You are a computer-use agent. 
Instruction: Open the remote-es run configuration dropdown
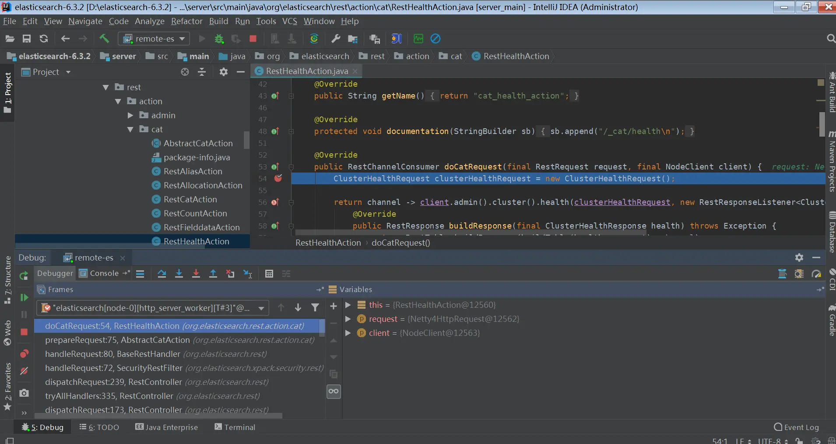[x=154, y=39]
